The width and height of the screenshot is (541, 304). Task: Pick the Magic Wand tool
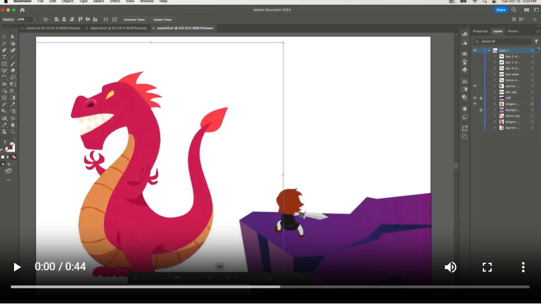[x=4, y=44]
